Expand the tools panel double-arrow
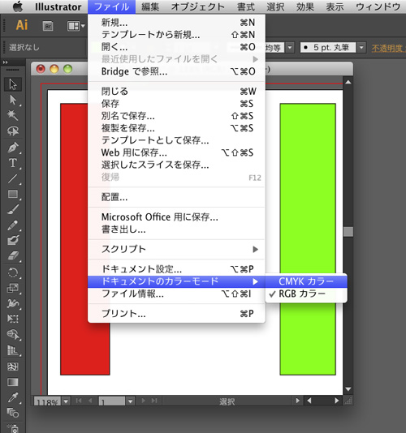The image size is (406, 433). click(x=6, y=62)
